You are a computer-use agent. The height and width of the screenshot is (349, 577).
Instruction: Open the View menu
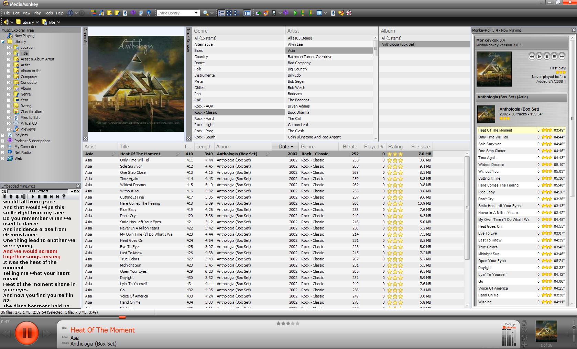click(26, 13)
